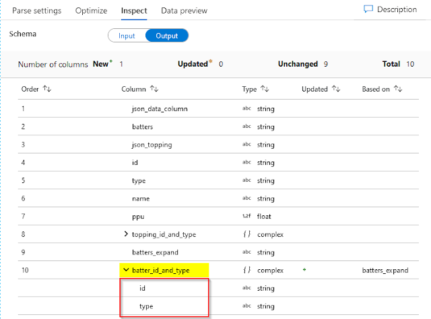Click the complex type icon for topping_id_and_type
Viewport: 431px width, 319px height.
pos(246,235)
